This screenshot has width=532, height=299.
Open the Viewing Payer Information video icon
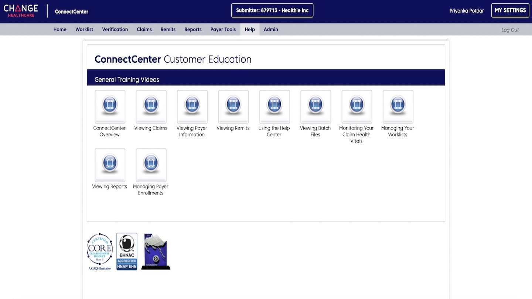pyautogui.click(x=192, y=107)
